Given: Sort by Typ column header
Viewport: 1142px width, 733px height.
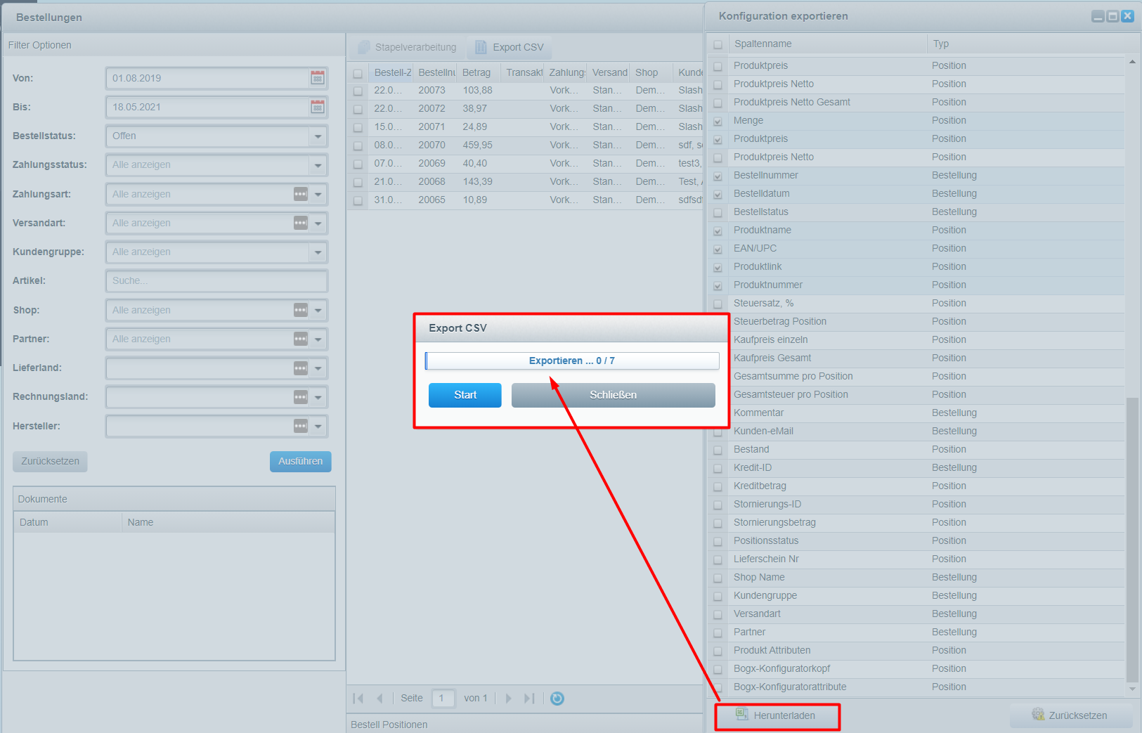Looking at the screenshot, I should pyautogui.click(x=1026, y=44).
